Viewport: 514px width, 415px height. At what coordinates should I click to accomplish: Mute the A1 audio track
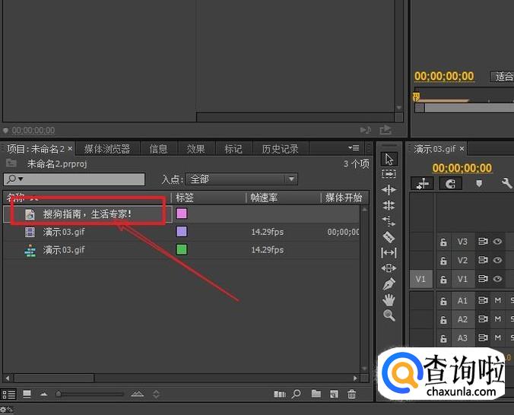[x=497, y=300]
